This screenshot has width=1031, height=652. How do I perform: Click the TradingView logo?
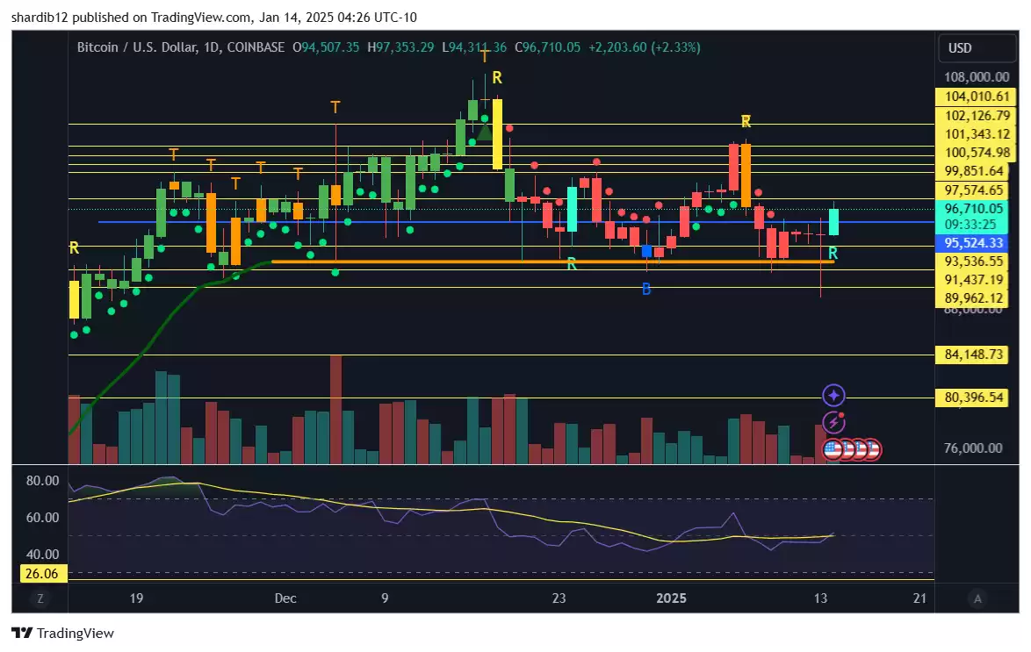point(63,633)
